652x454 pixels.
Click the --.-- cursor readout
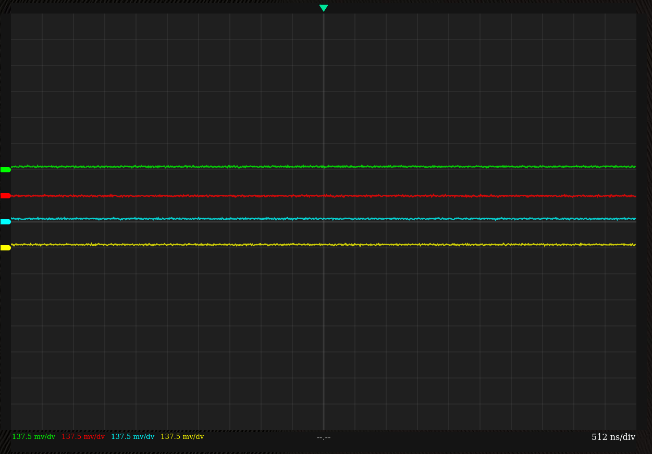[x=324, y=437]
